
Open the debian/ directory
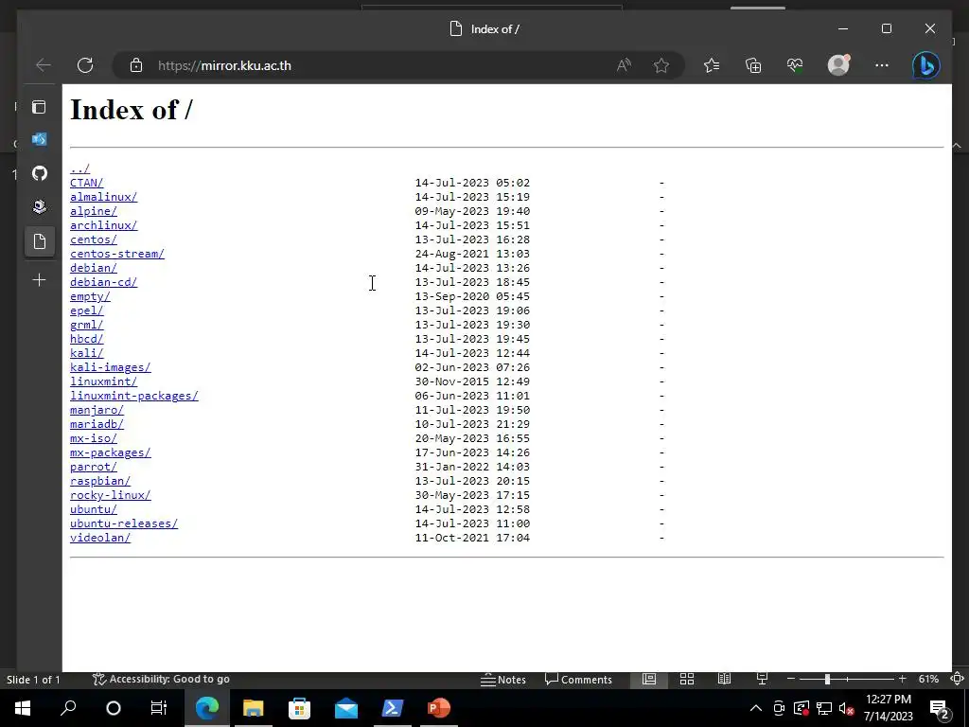pos(94,268)
